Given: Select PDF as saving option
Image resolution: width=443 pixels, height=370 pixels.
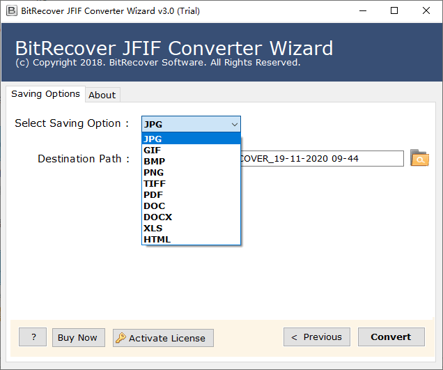Looking at the screenshot, I should (x=153, y=194).
